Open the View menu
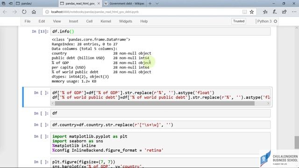Image resolution: width=299 pixels, height=168 pixels. click(x=57, y=21)
